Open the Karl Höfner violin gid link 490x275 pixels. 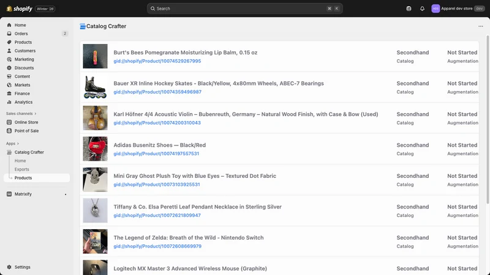click(x=157, y=123)
